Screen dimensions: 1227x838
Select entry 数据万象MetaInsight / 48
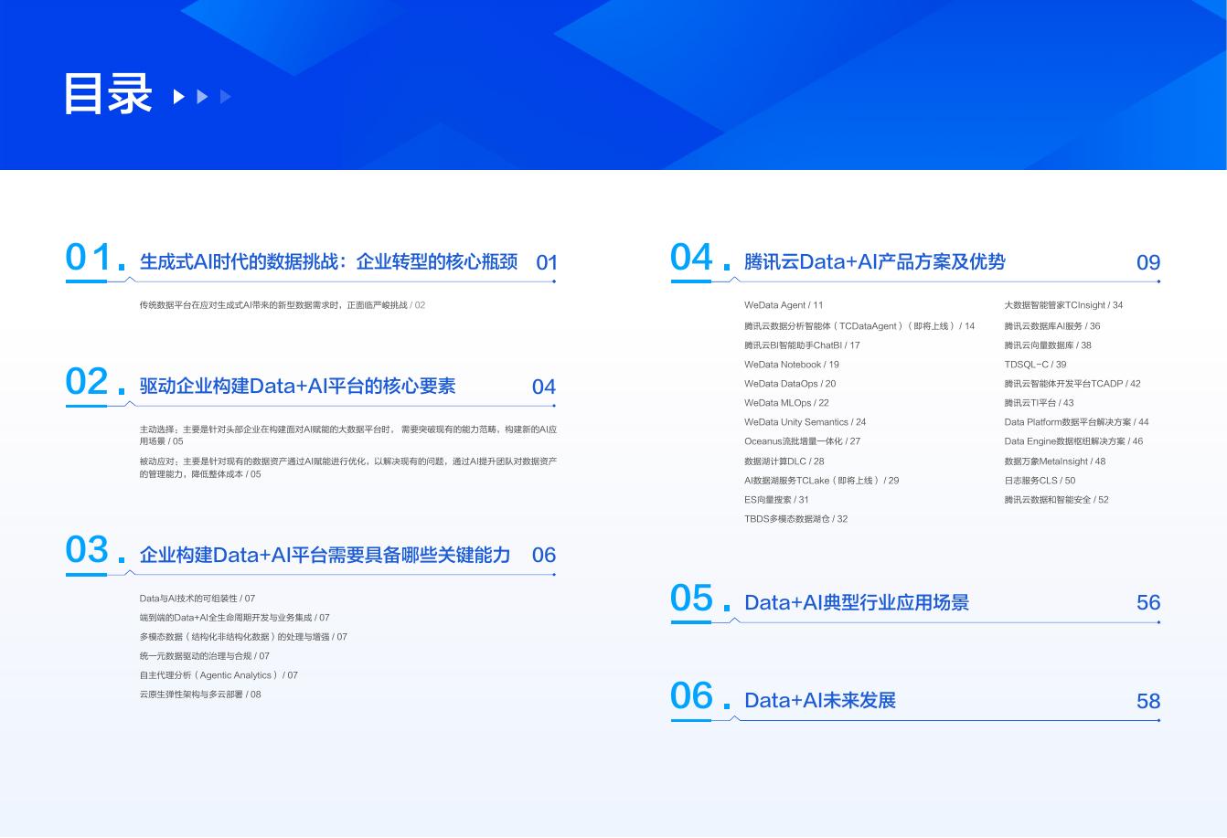tap(1055, 461)
